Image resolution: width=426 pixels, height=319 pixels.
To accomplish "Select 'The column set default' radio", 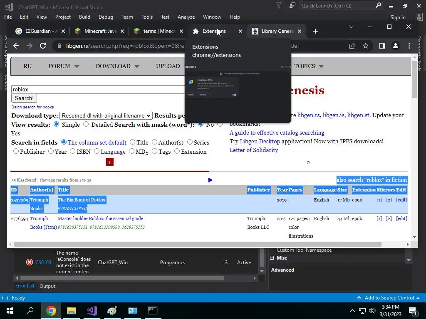I will click(x=64, y=142).
